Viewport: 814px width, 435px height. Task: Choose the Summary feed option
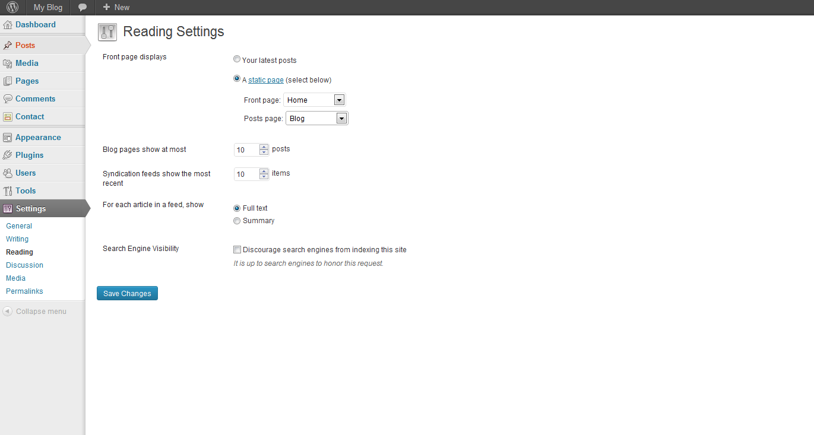pos(237,221)
